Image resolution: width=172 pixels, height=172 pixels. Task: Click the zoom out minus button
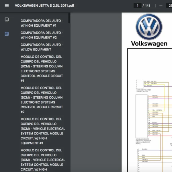(161, 6)
